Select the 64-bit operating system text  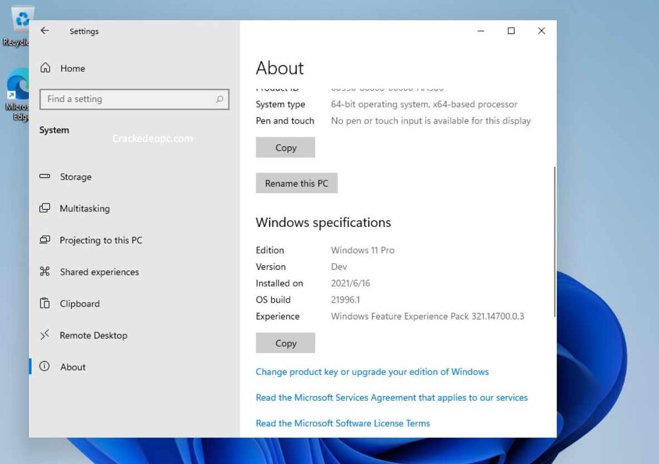[x=424, y=104]
